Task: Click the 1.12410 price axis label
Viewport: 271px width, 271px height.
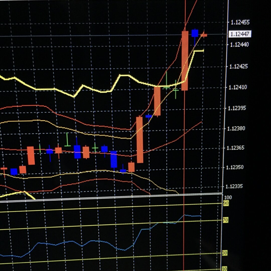Action: click(x=238, y=87)
